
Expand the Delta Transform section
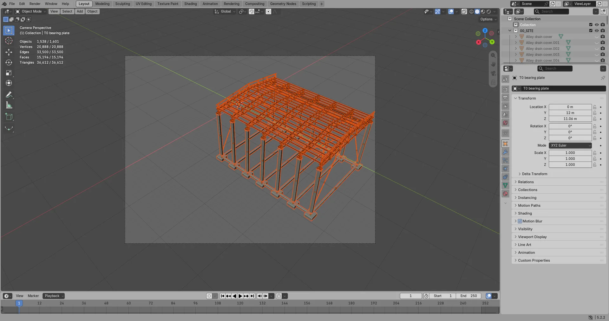534,174
